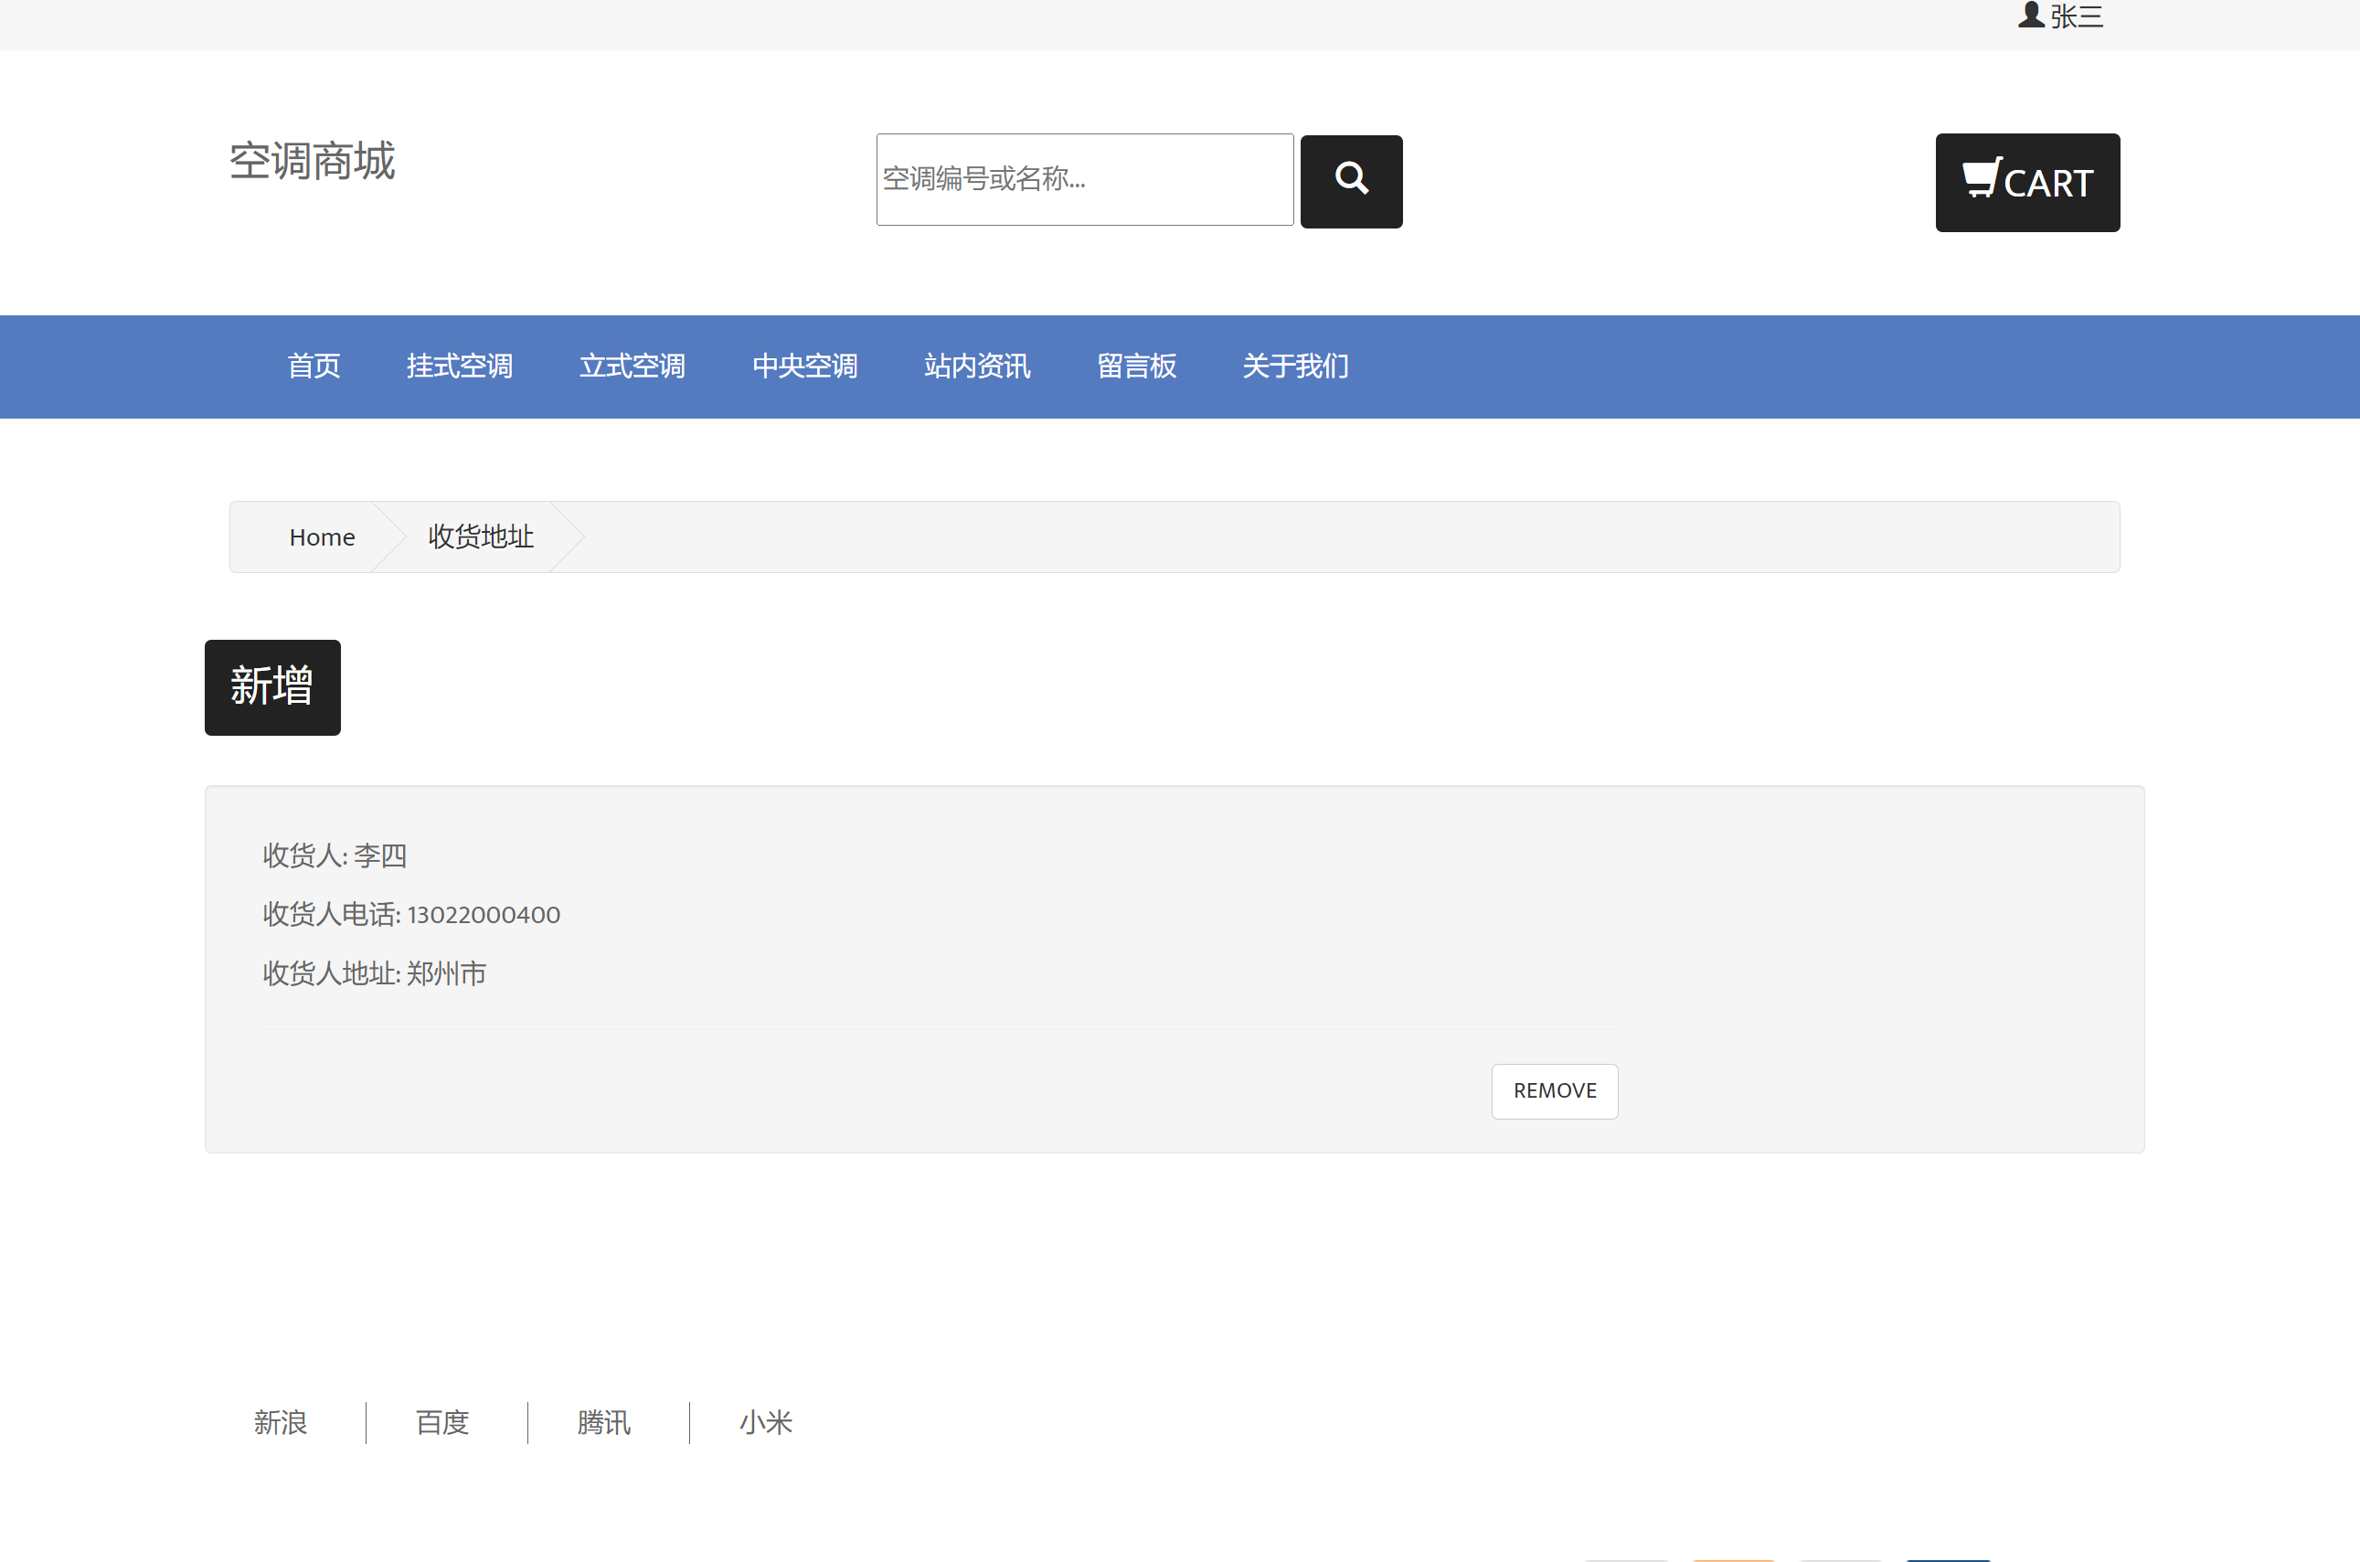Click Home in the breadcrumb trail
Image resolution: width=2360 pixels, height=1562 pixels.
(x=322, y=536)
